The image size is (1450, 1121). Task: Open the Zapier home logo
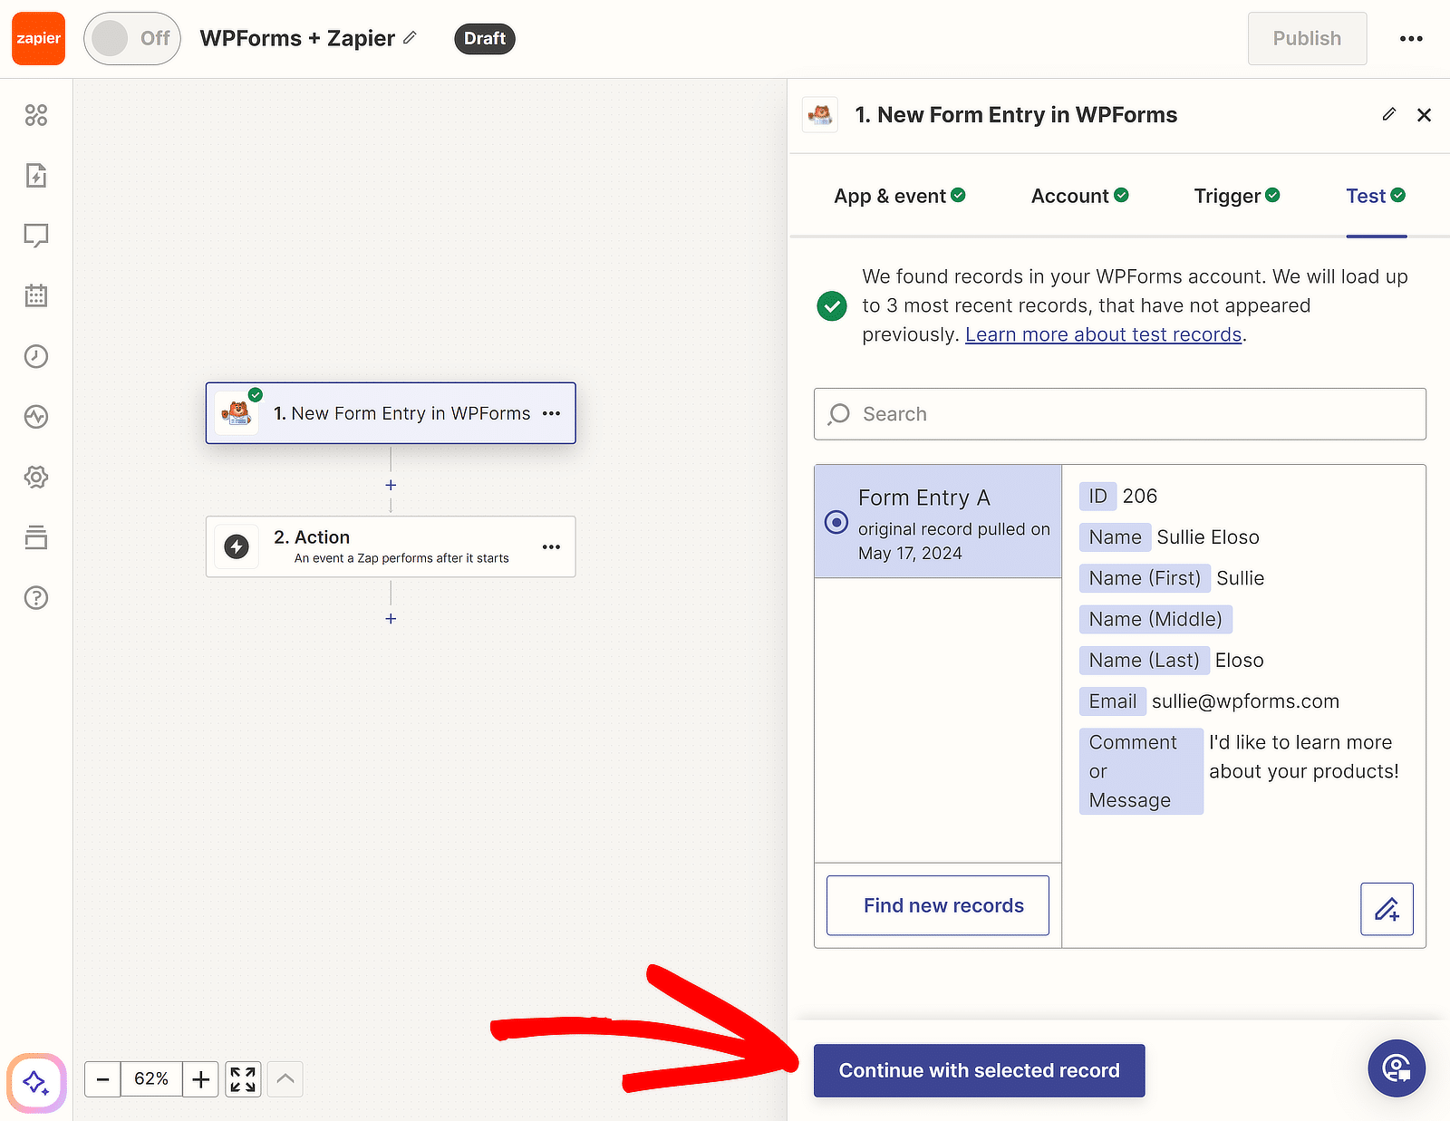[38, 38]
